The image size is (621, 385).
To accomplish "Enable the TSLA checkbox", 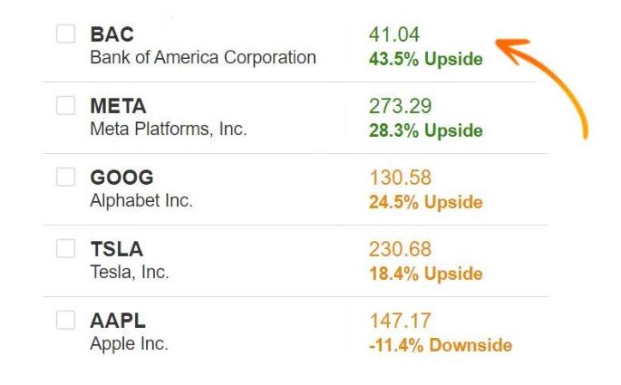I will [x=66, y=248].
